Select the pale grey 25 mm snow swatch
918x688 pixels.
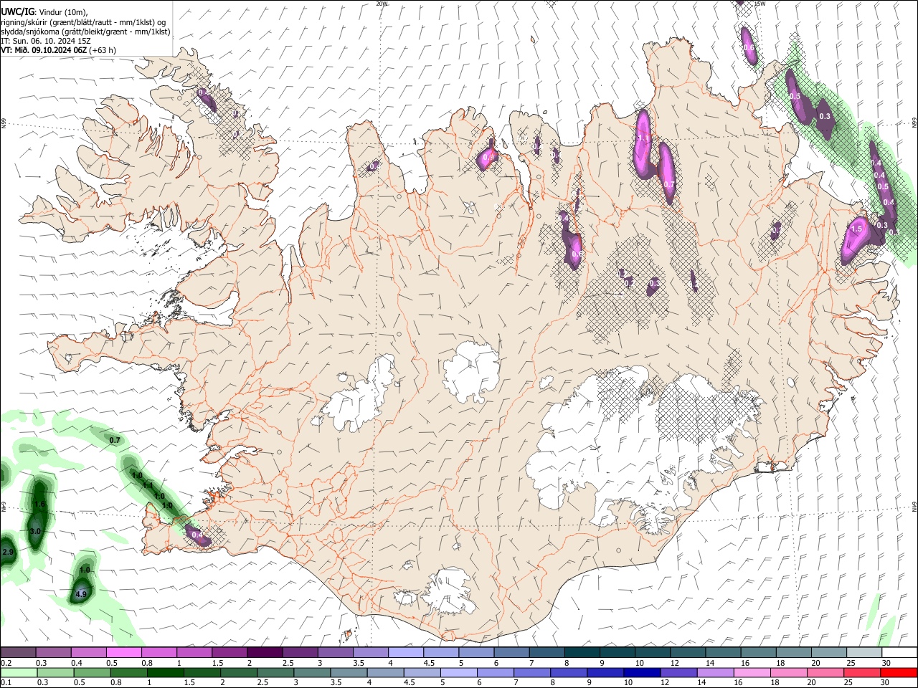(x=865, y=652)
